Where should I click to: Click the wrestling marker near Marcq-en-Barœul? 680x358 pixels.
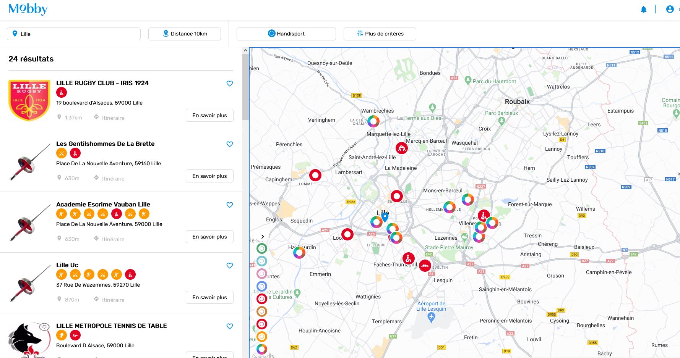(x=401, y=148)
